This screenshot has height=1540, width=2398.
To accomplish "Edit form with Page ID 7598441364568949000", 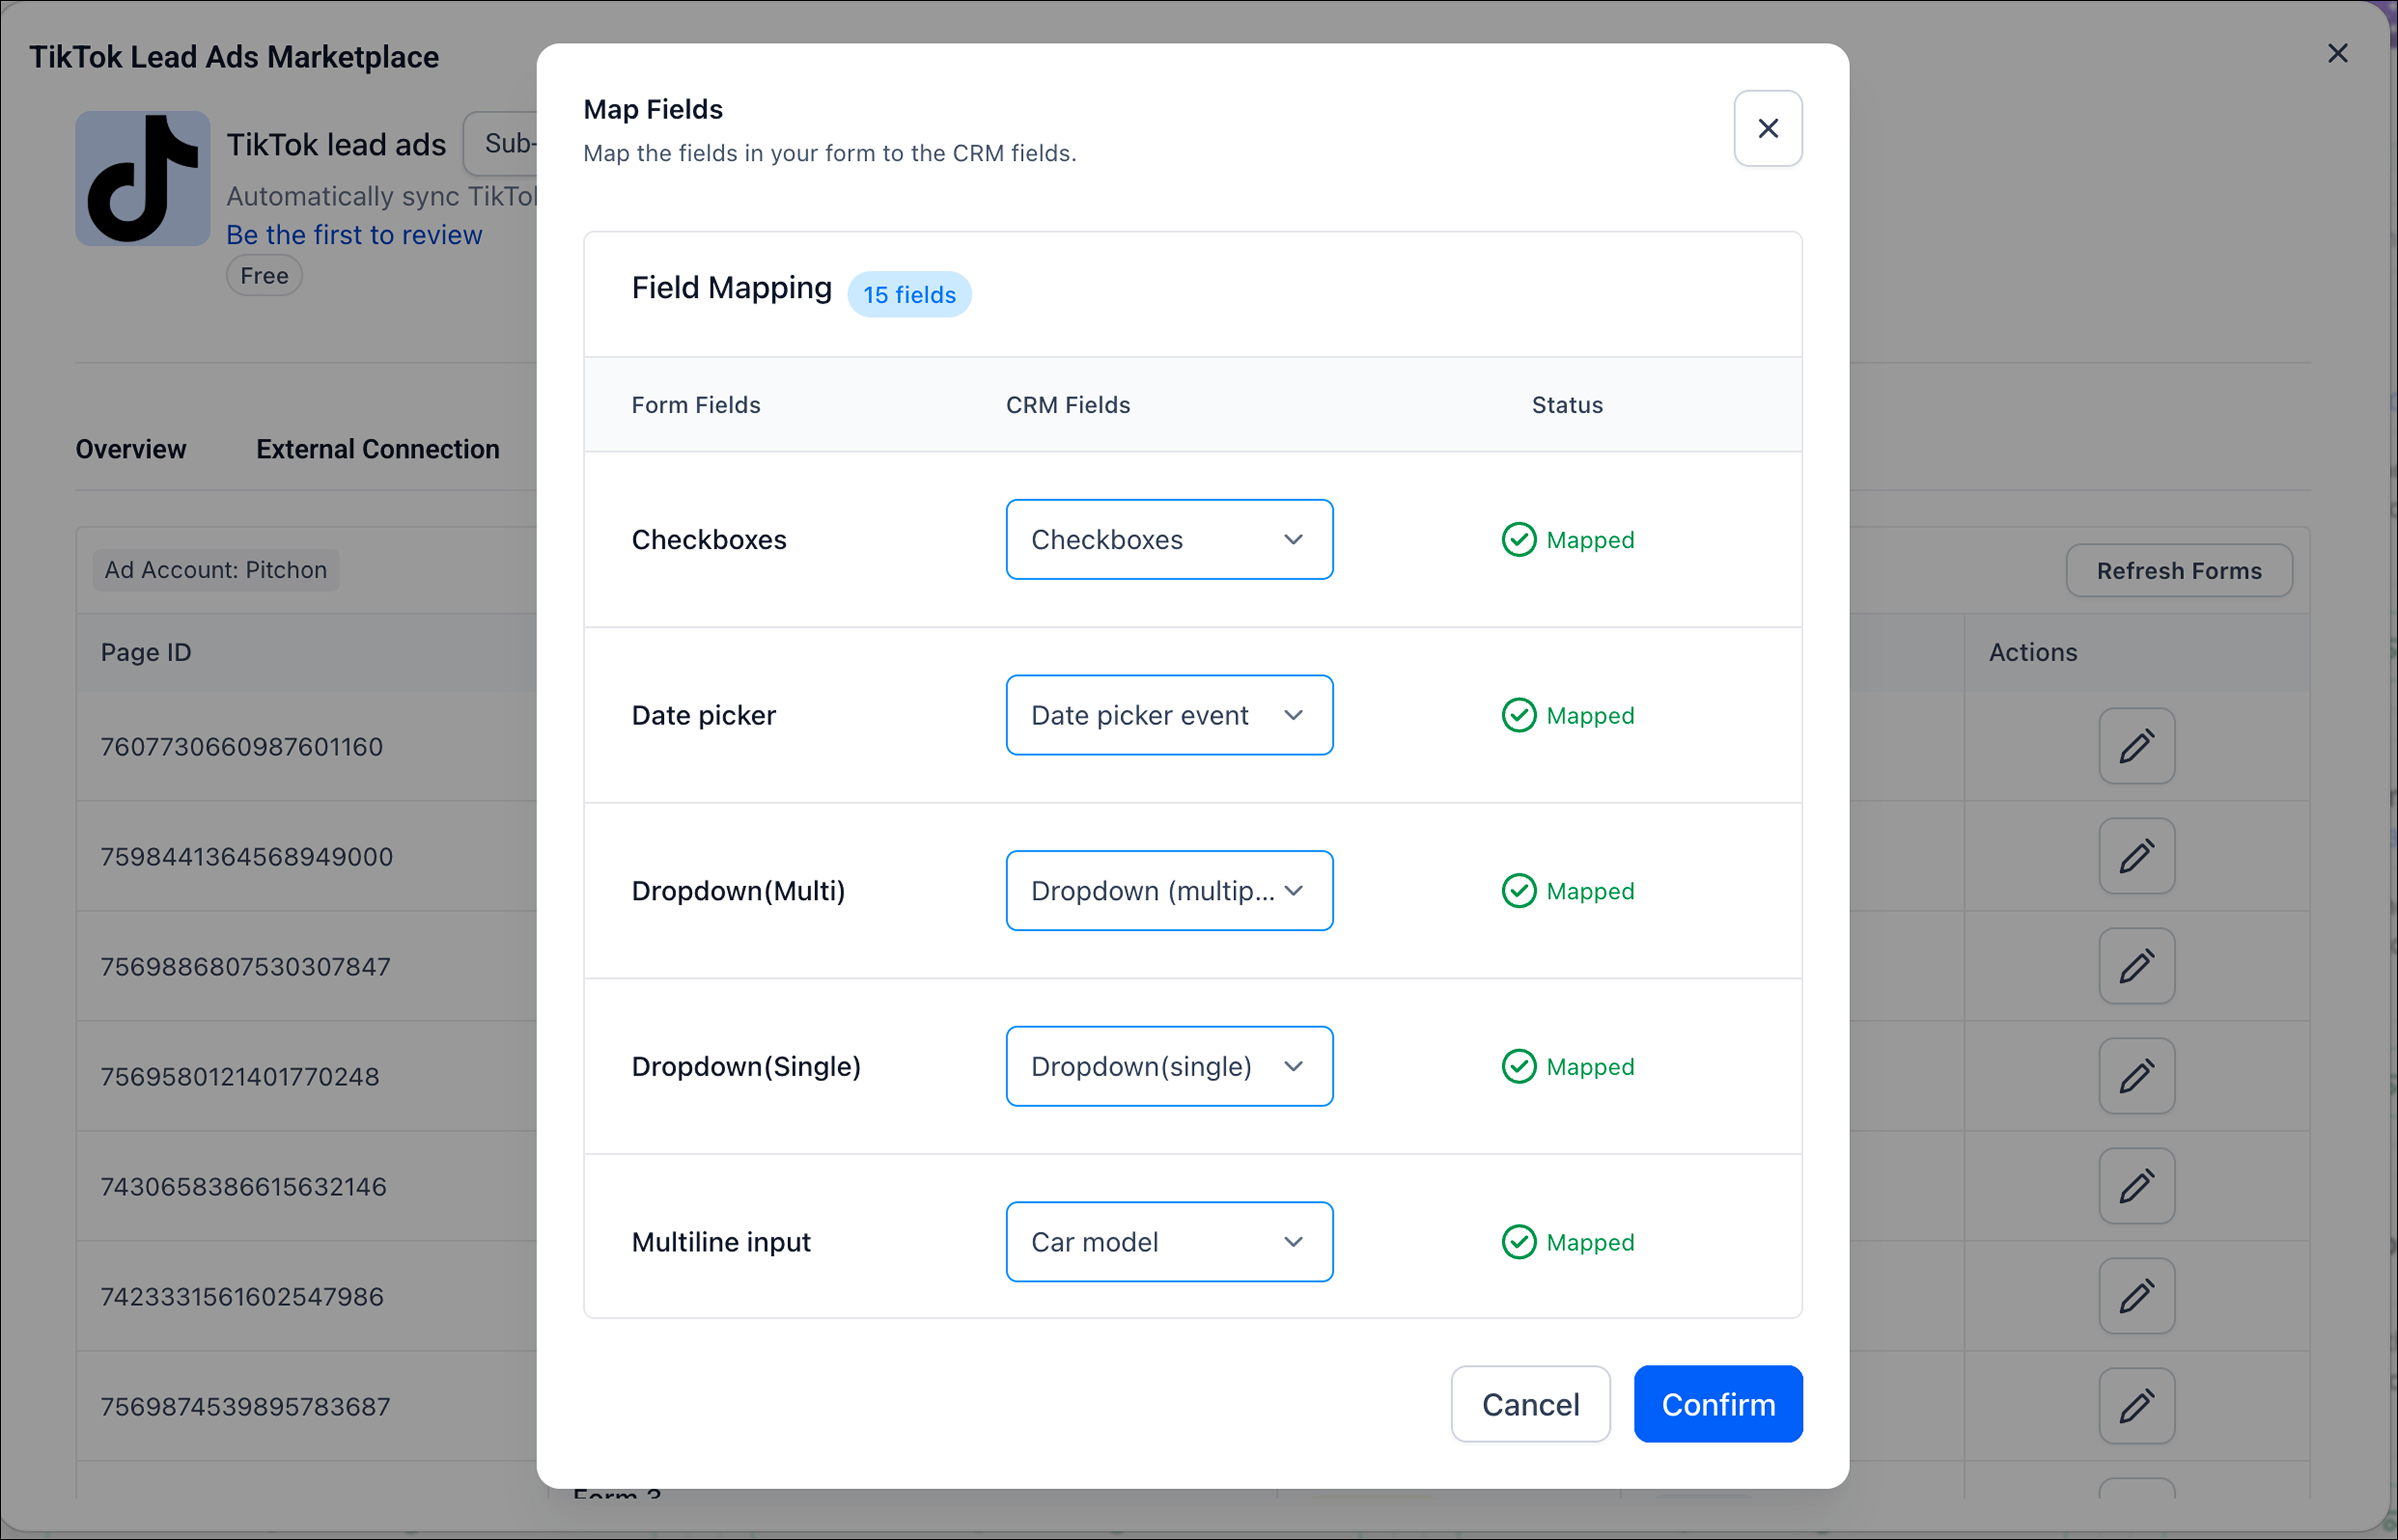I will [x=2137, y=856].
